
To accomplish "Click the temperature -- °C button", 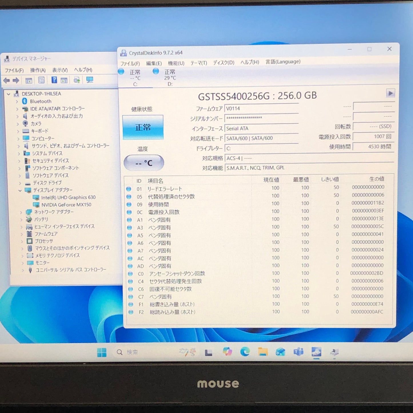I will point(144,162).
